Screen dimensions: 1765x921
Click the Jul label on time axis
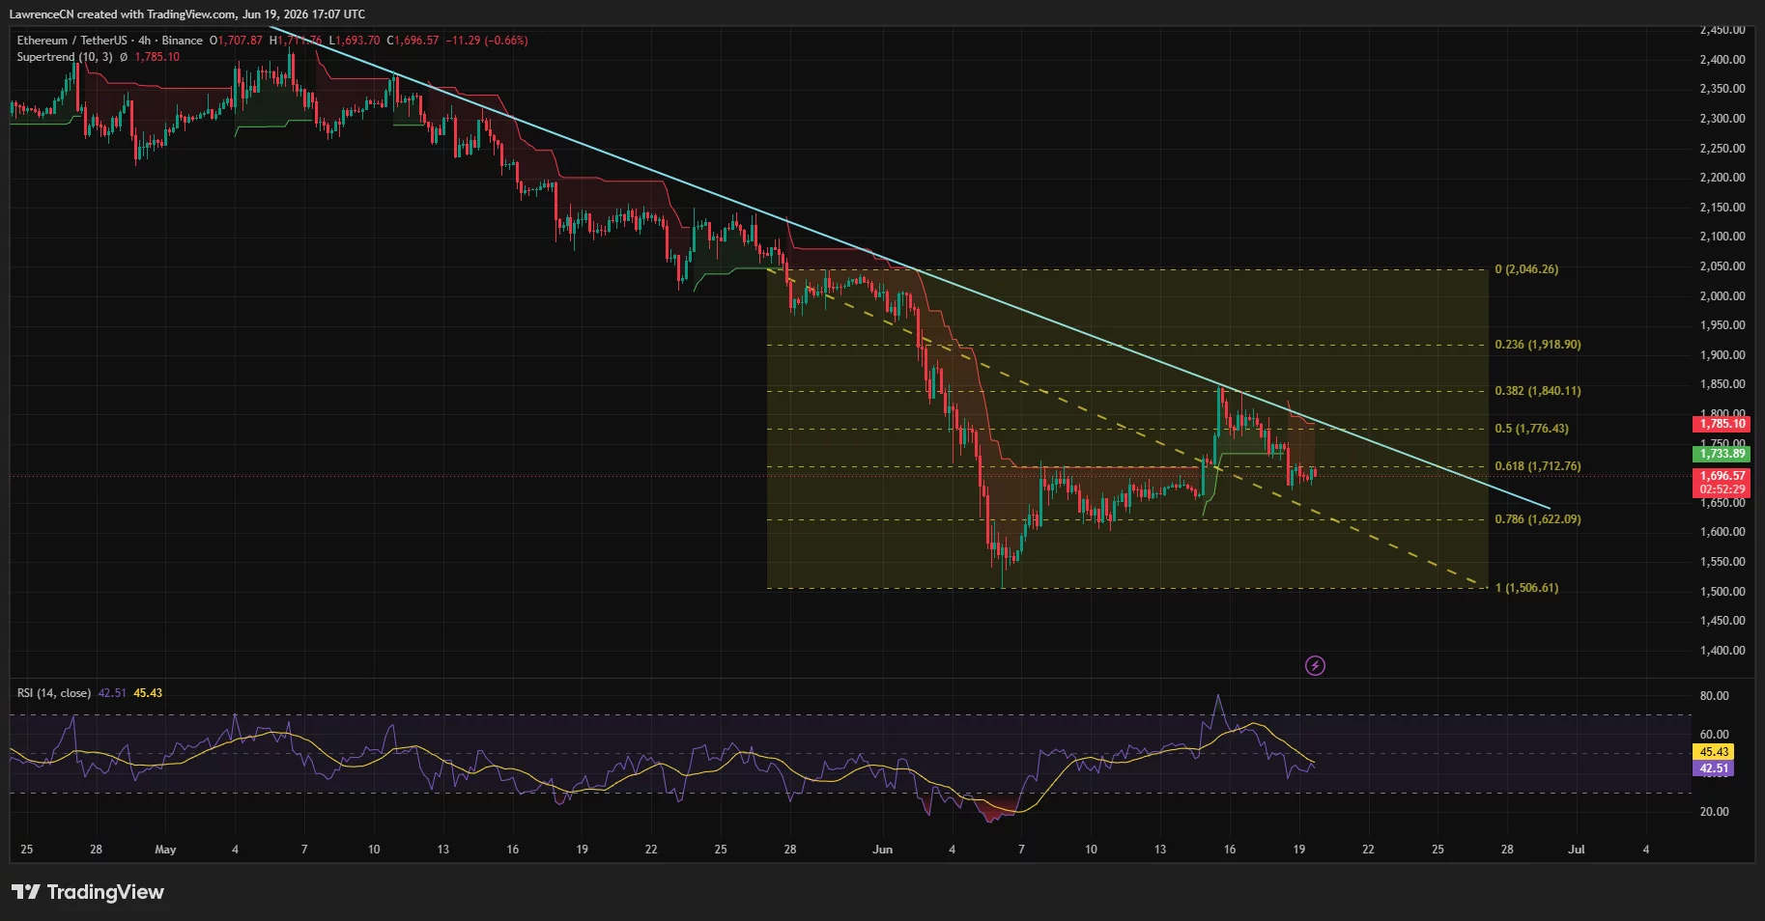pos(1577,850)
